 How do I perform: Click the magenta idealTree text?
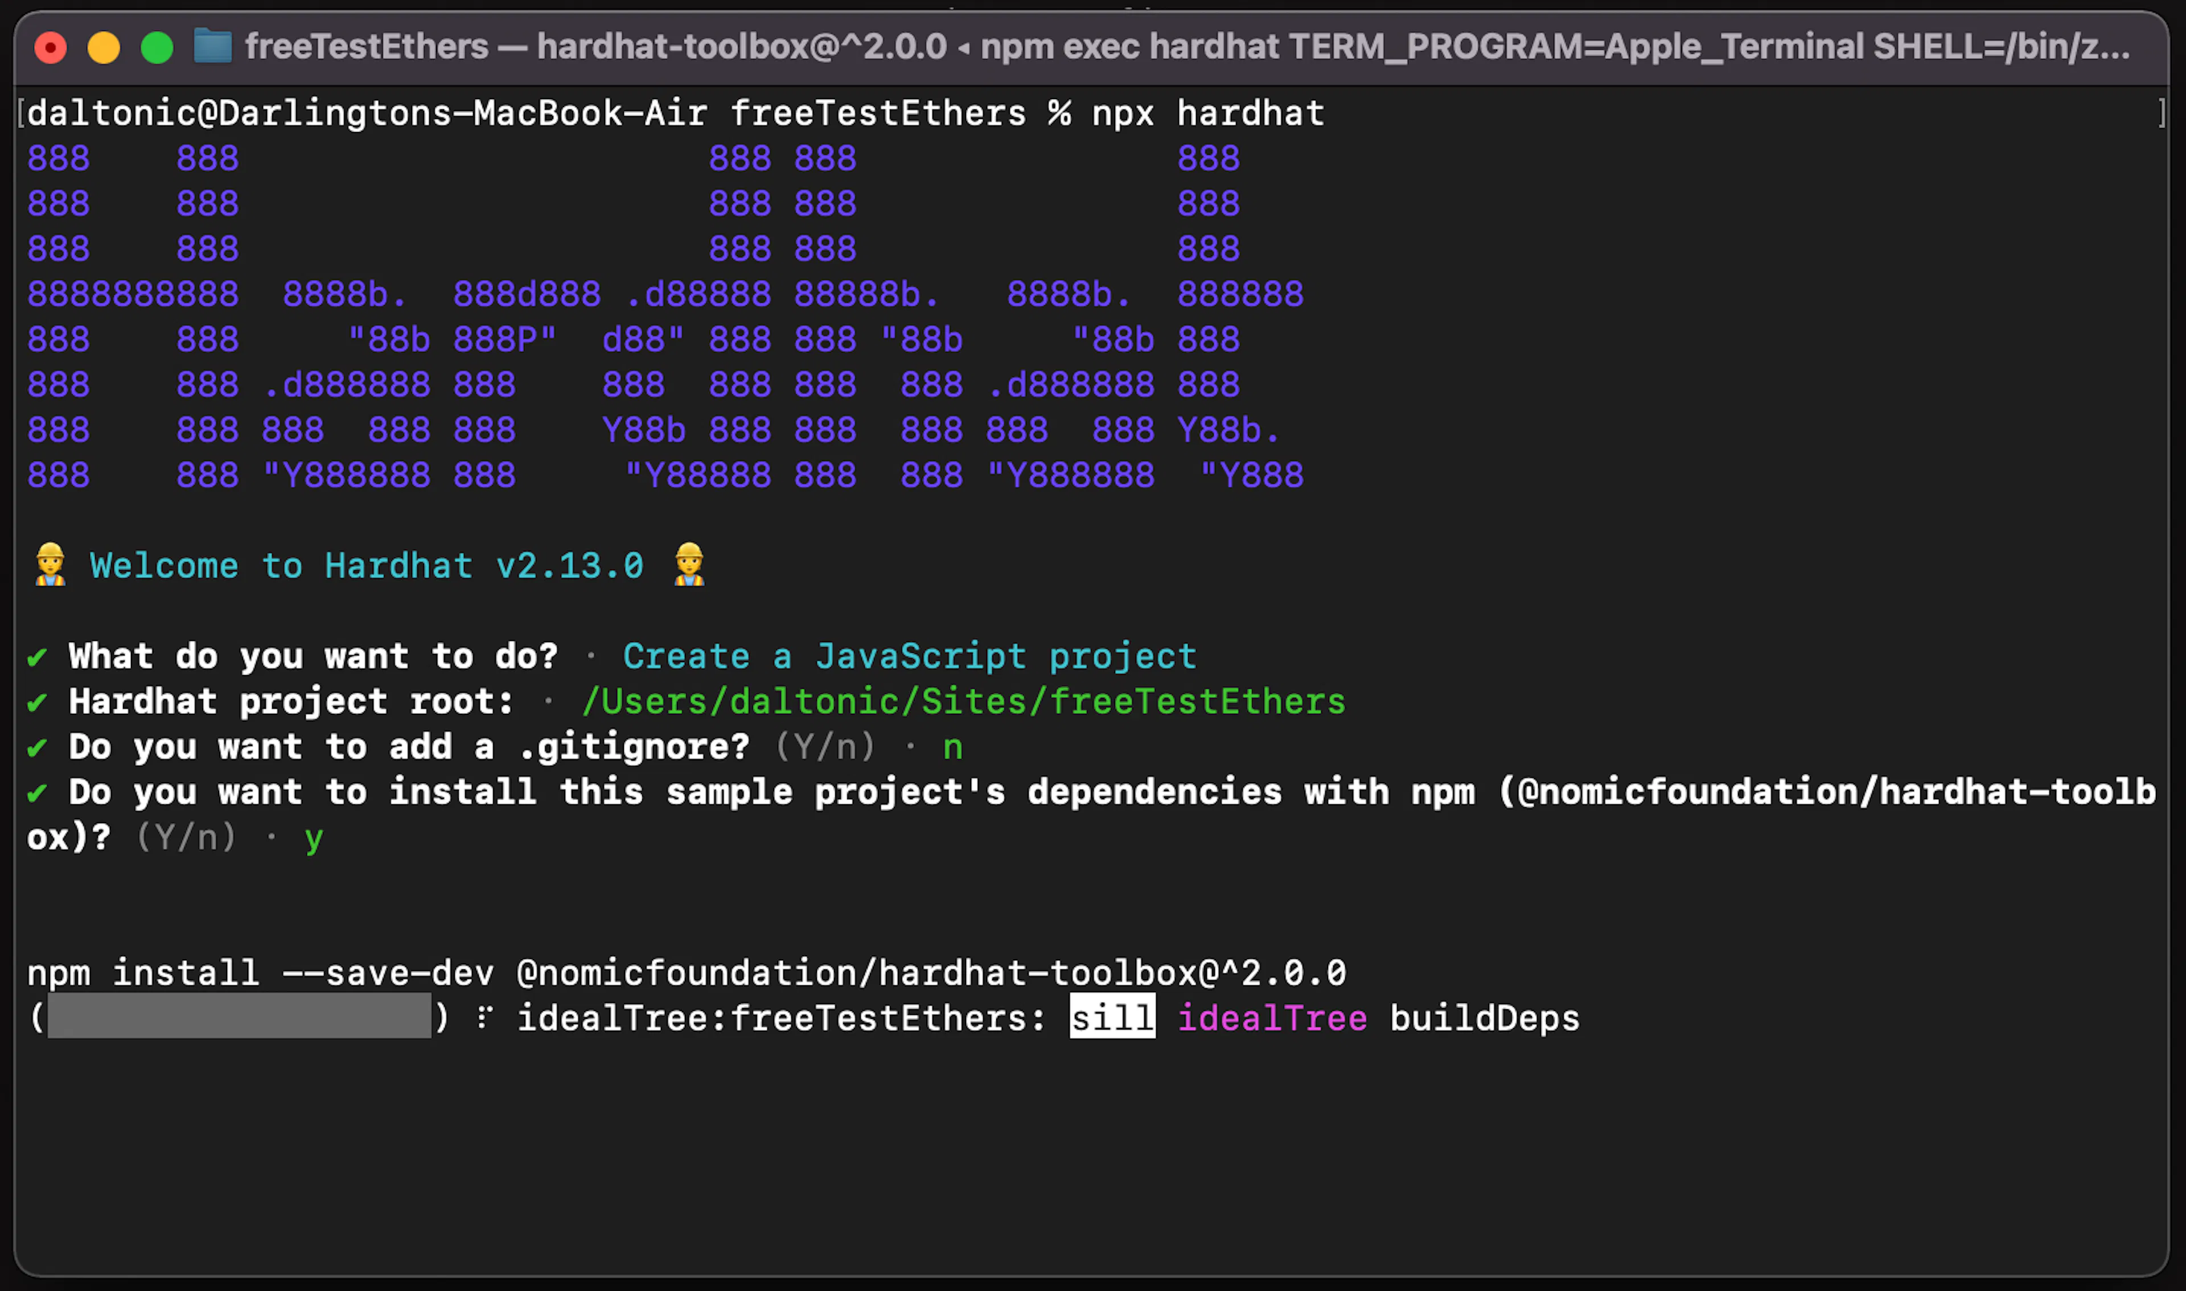click(1272, 1018)
